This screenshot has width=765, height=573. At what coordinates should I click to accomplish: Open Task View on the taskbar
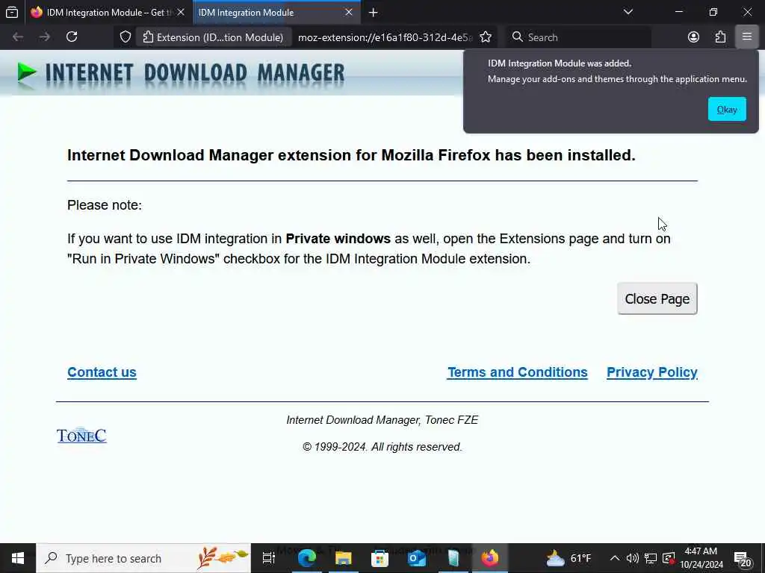pyautogui.click(x=268, y=558)
